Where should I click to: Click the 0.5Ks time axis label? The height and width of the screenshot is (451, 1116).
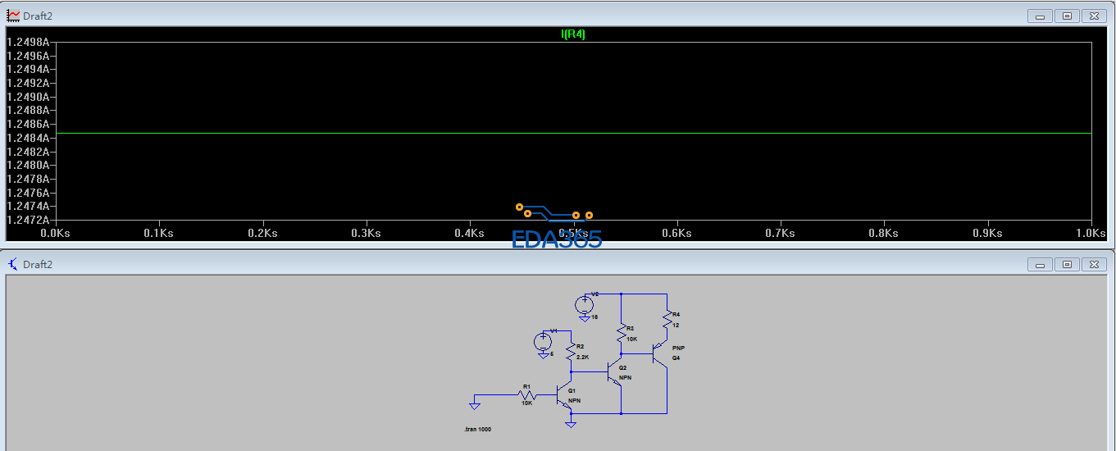[x=573, y=233]
